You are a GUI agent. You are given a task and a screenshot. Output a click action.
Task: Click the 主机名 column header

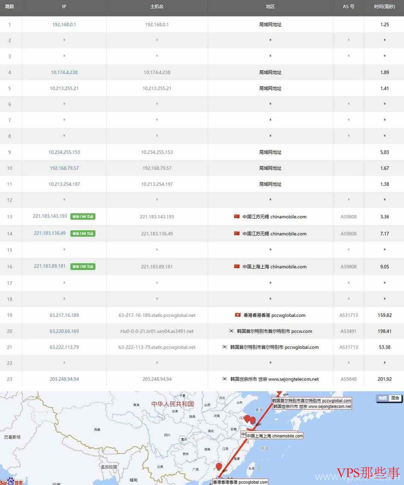(157, 7)
